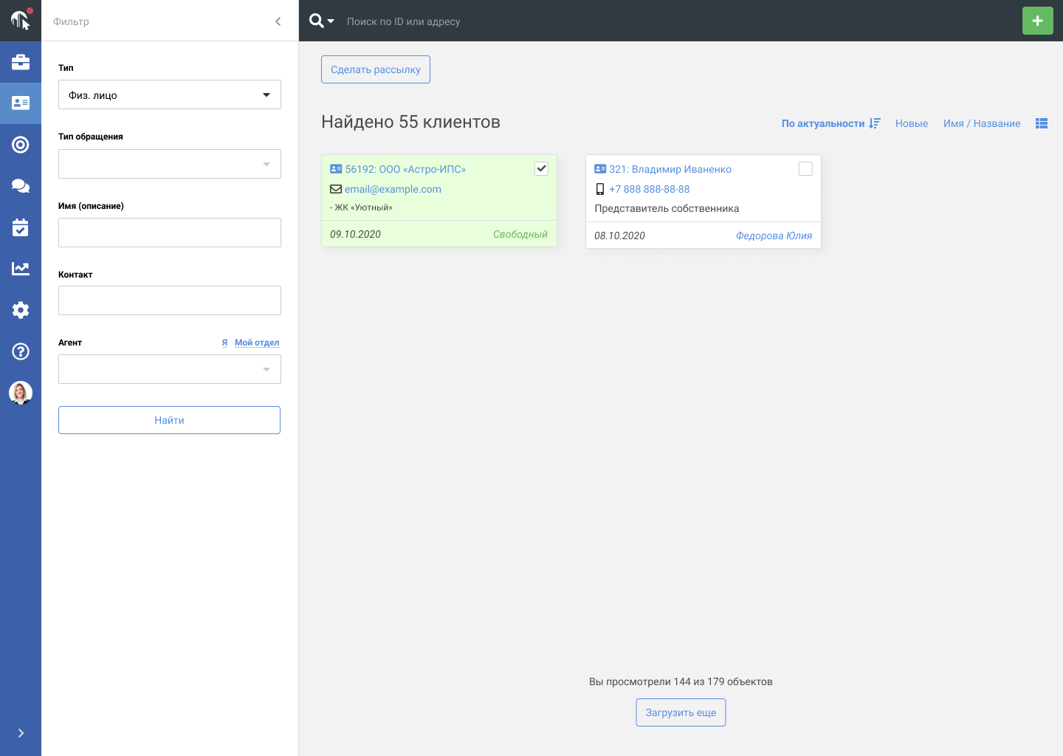Screen dimensions: 1063x756
Task: Open the briefcase section in sidebar
Action: click(x=21, y=62)
